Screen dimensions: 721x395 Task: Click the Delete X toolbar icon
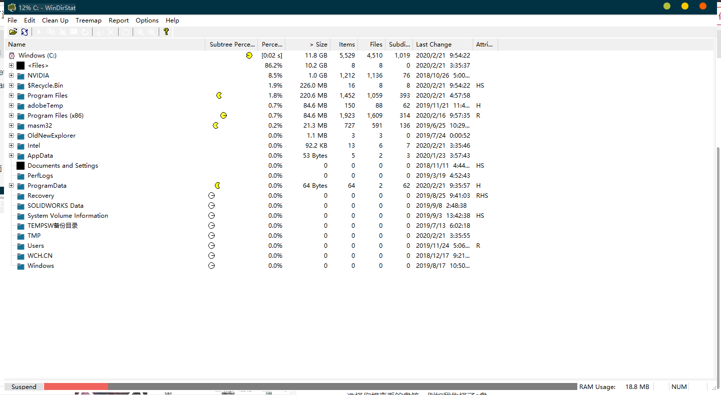[111, 32]
